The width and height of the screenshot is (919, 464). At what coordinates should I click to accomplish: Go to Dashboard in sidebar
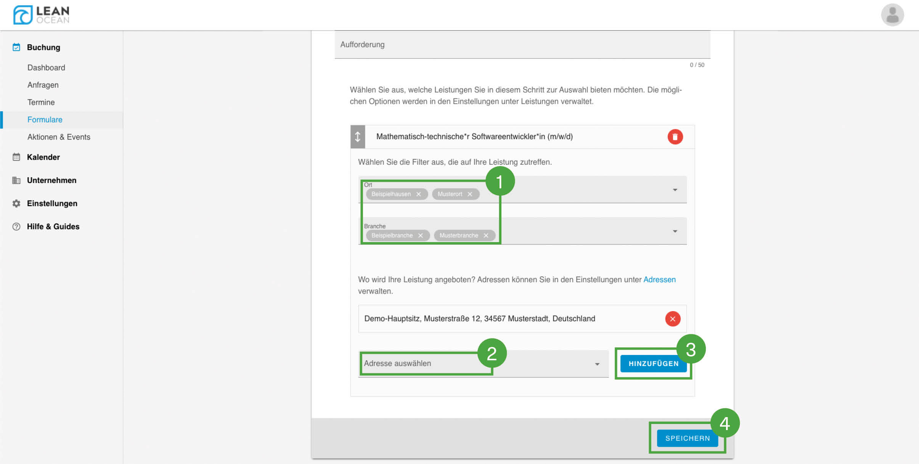click(46, 67)
